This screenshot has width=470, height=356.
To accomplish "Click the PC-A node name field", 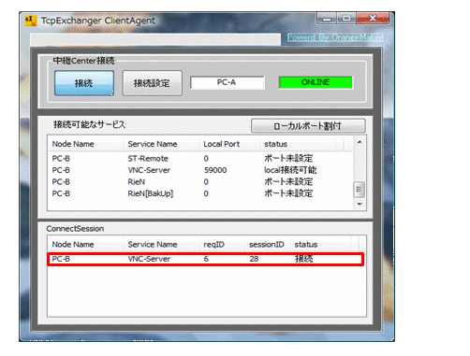I will click(x=228, y=82).
